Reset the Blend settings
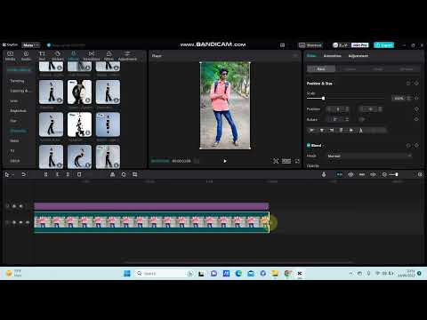This screenshot has height=320, width=427. coord(408,145)
